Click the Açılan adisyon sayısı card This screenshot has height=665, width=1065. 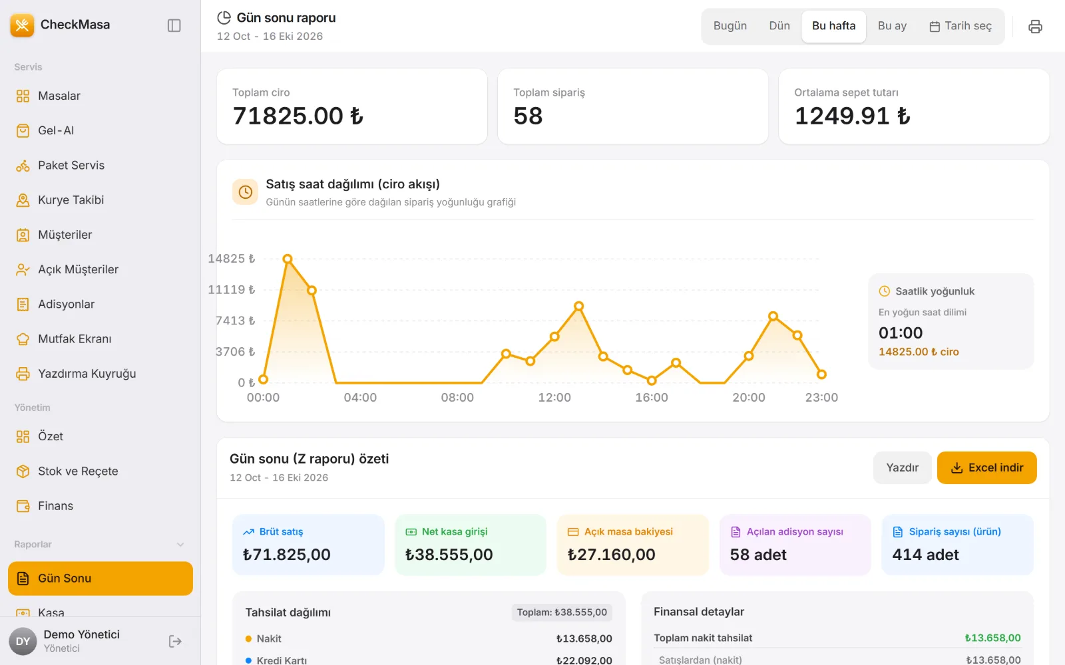click(795, 545)
